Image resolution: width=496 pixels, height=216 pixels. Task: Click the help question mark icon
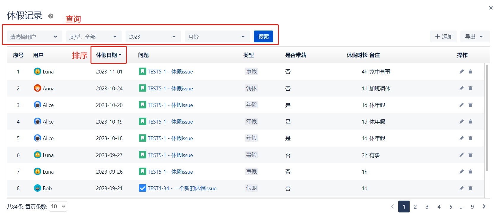click(51, 16)
